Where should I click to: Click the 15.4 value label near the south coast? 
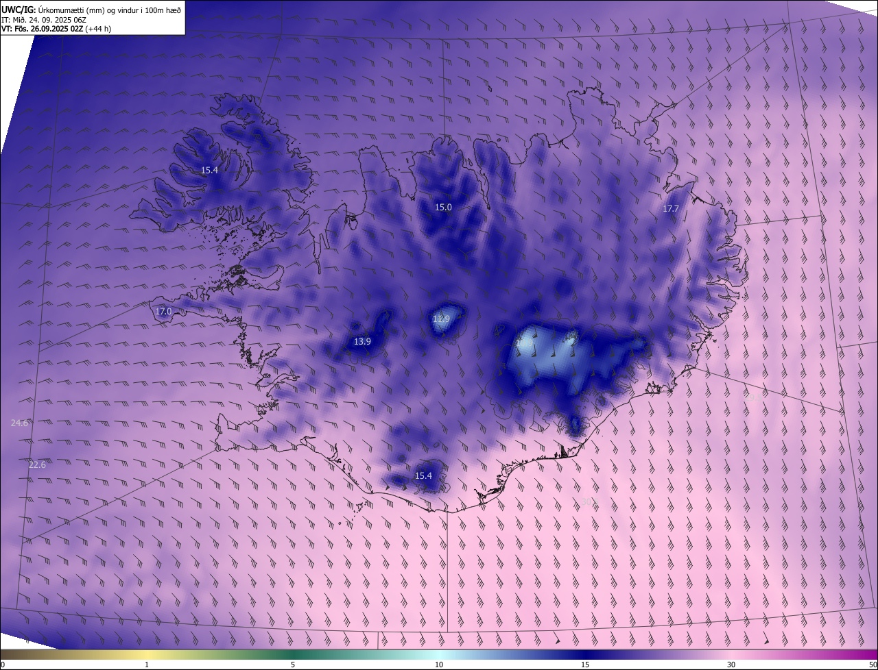click(x=423, y=475)
